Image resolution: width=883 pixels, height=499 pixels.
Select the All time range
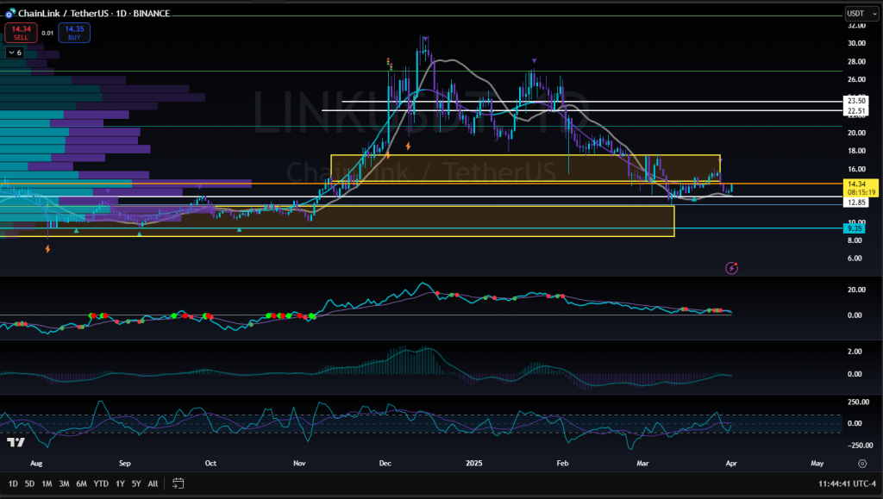click(153, 483)
